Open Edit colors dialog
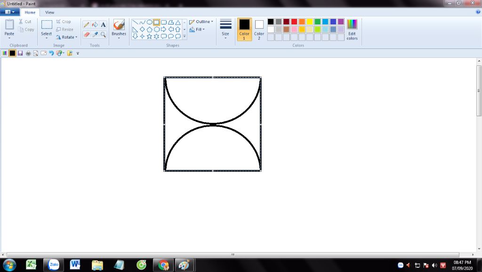This screenshot has width=482, height=272. (x=352, y=30)
